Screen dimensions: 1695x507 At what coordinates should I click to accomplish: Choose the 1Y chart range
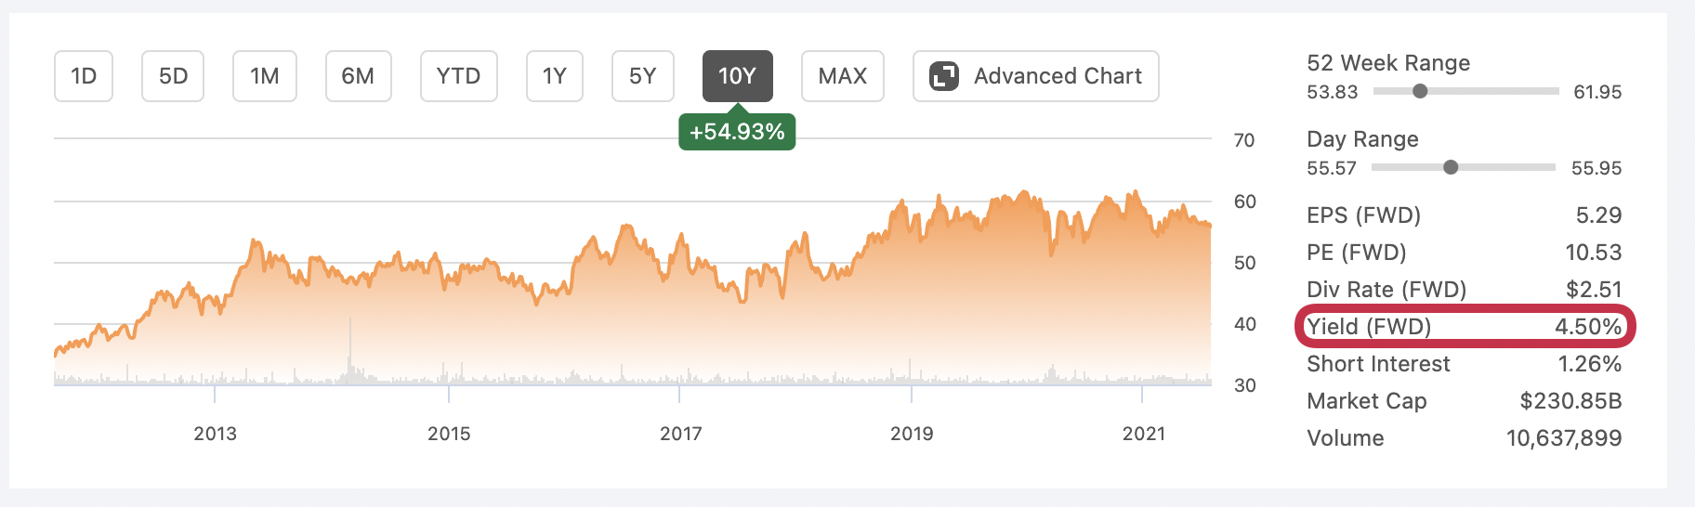tap(555, 76)
